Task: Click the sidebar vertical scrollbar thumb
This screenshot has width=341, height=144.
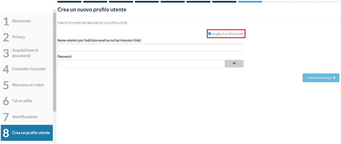Action: point(55,61)
